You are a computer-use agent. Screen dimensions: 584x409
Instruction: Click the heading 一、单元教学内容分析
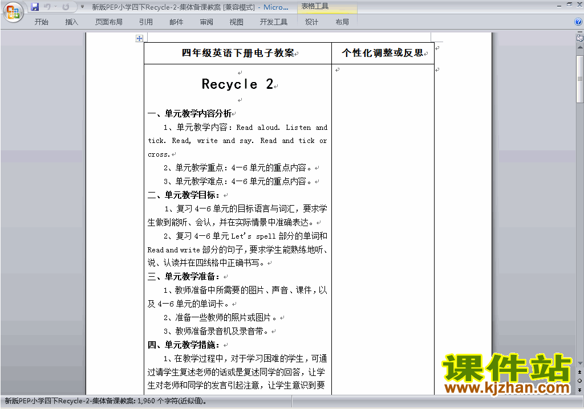coord(189,113)
